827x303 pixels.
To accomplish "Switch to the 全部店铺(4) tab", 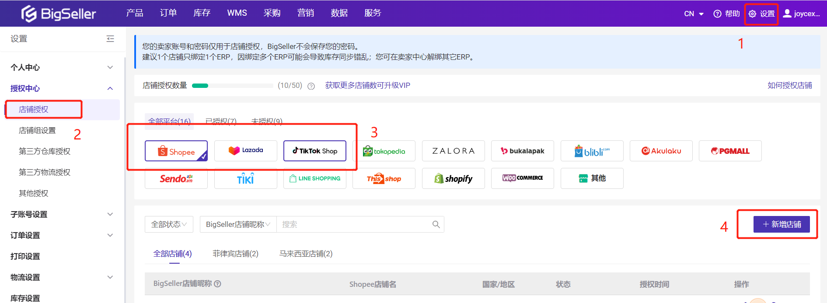I will pos(173,254).
